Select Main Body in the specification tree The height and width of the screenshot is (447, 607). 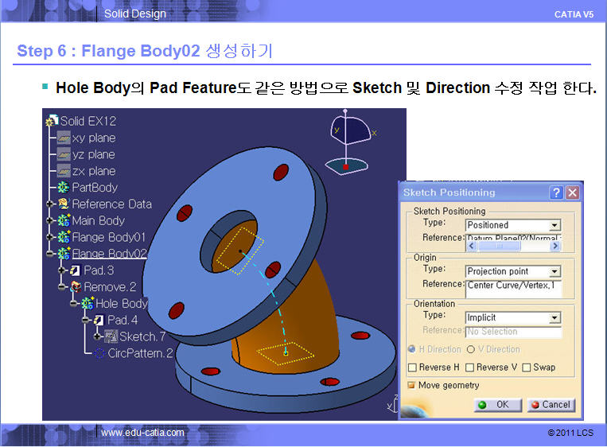click(98, 220)
